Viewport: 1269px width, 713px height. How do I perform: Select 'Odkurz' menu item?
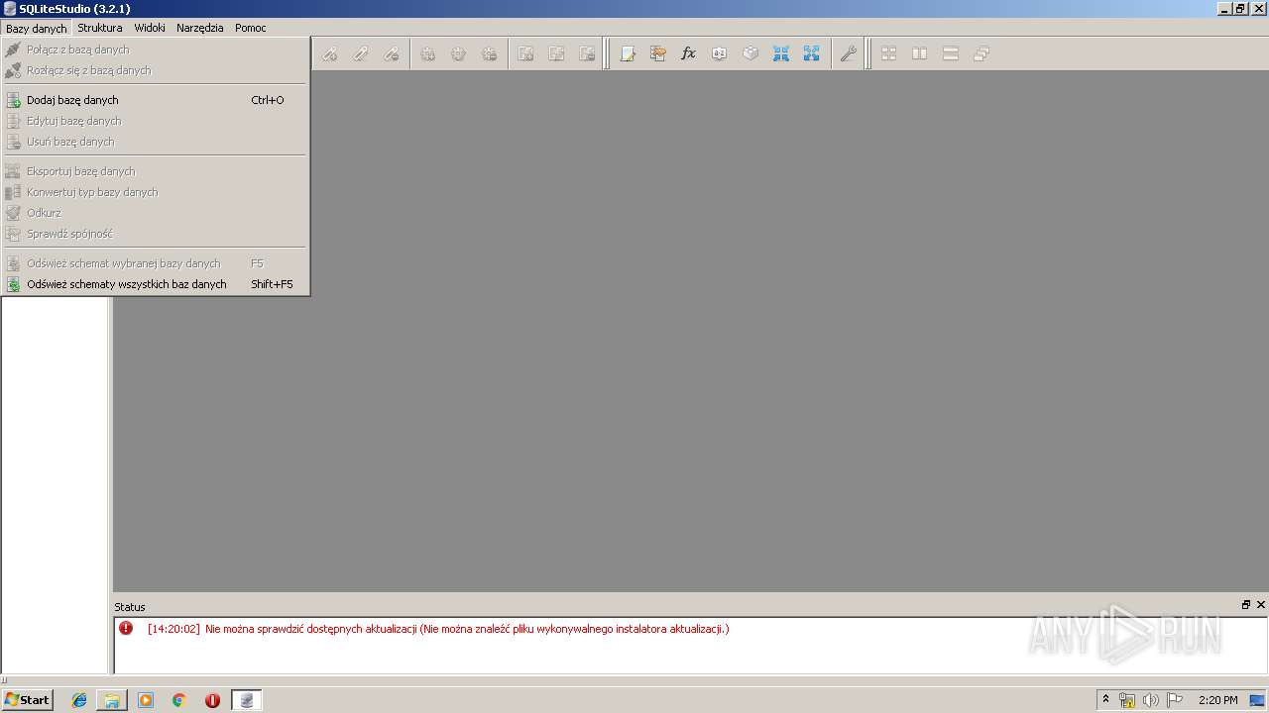(156, 213)
